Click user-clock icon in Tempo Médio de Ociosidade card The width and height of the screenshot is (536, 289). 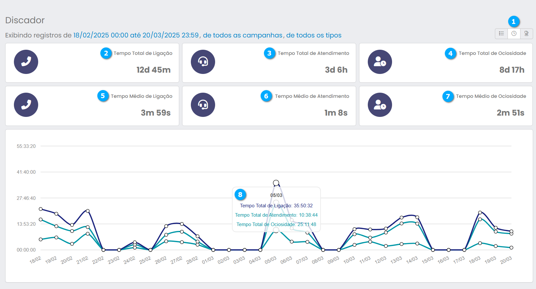tap(380, 105)
